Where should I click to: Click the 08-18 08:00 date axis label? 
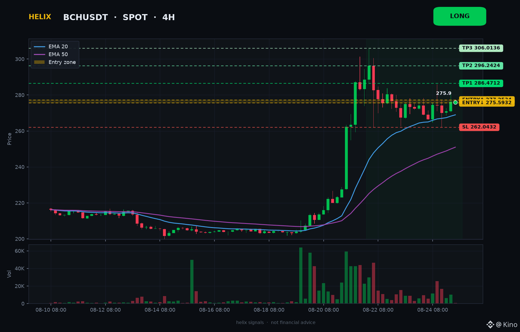269,310
